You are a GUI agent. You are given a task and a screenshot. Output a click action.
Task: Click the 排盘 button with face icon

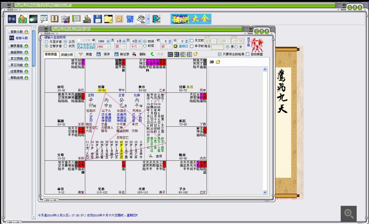pyautogui.click(x=86, y=54)
